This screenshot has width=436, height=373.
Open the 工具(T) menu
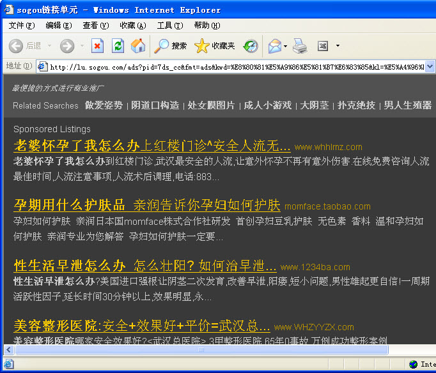point(170,26)
